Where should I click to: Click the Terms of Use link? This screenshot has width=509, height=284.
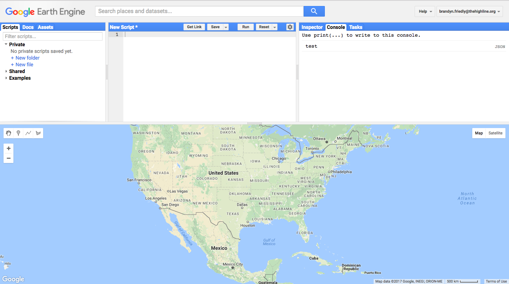(x=496, y=281)
